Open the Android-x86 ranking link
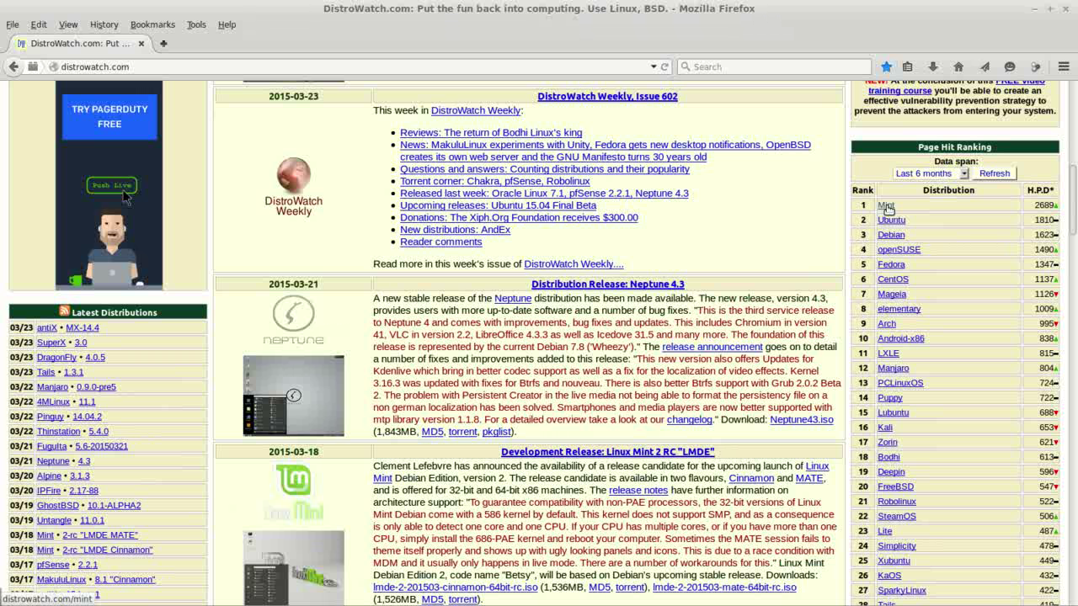Screen dimensions: 1078x606 [x=900, y=338]
